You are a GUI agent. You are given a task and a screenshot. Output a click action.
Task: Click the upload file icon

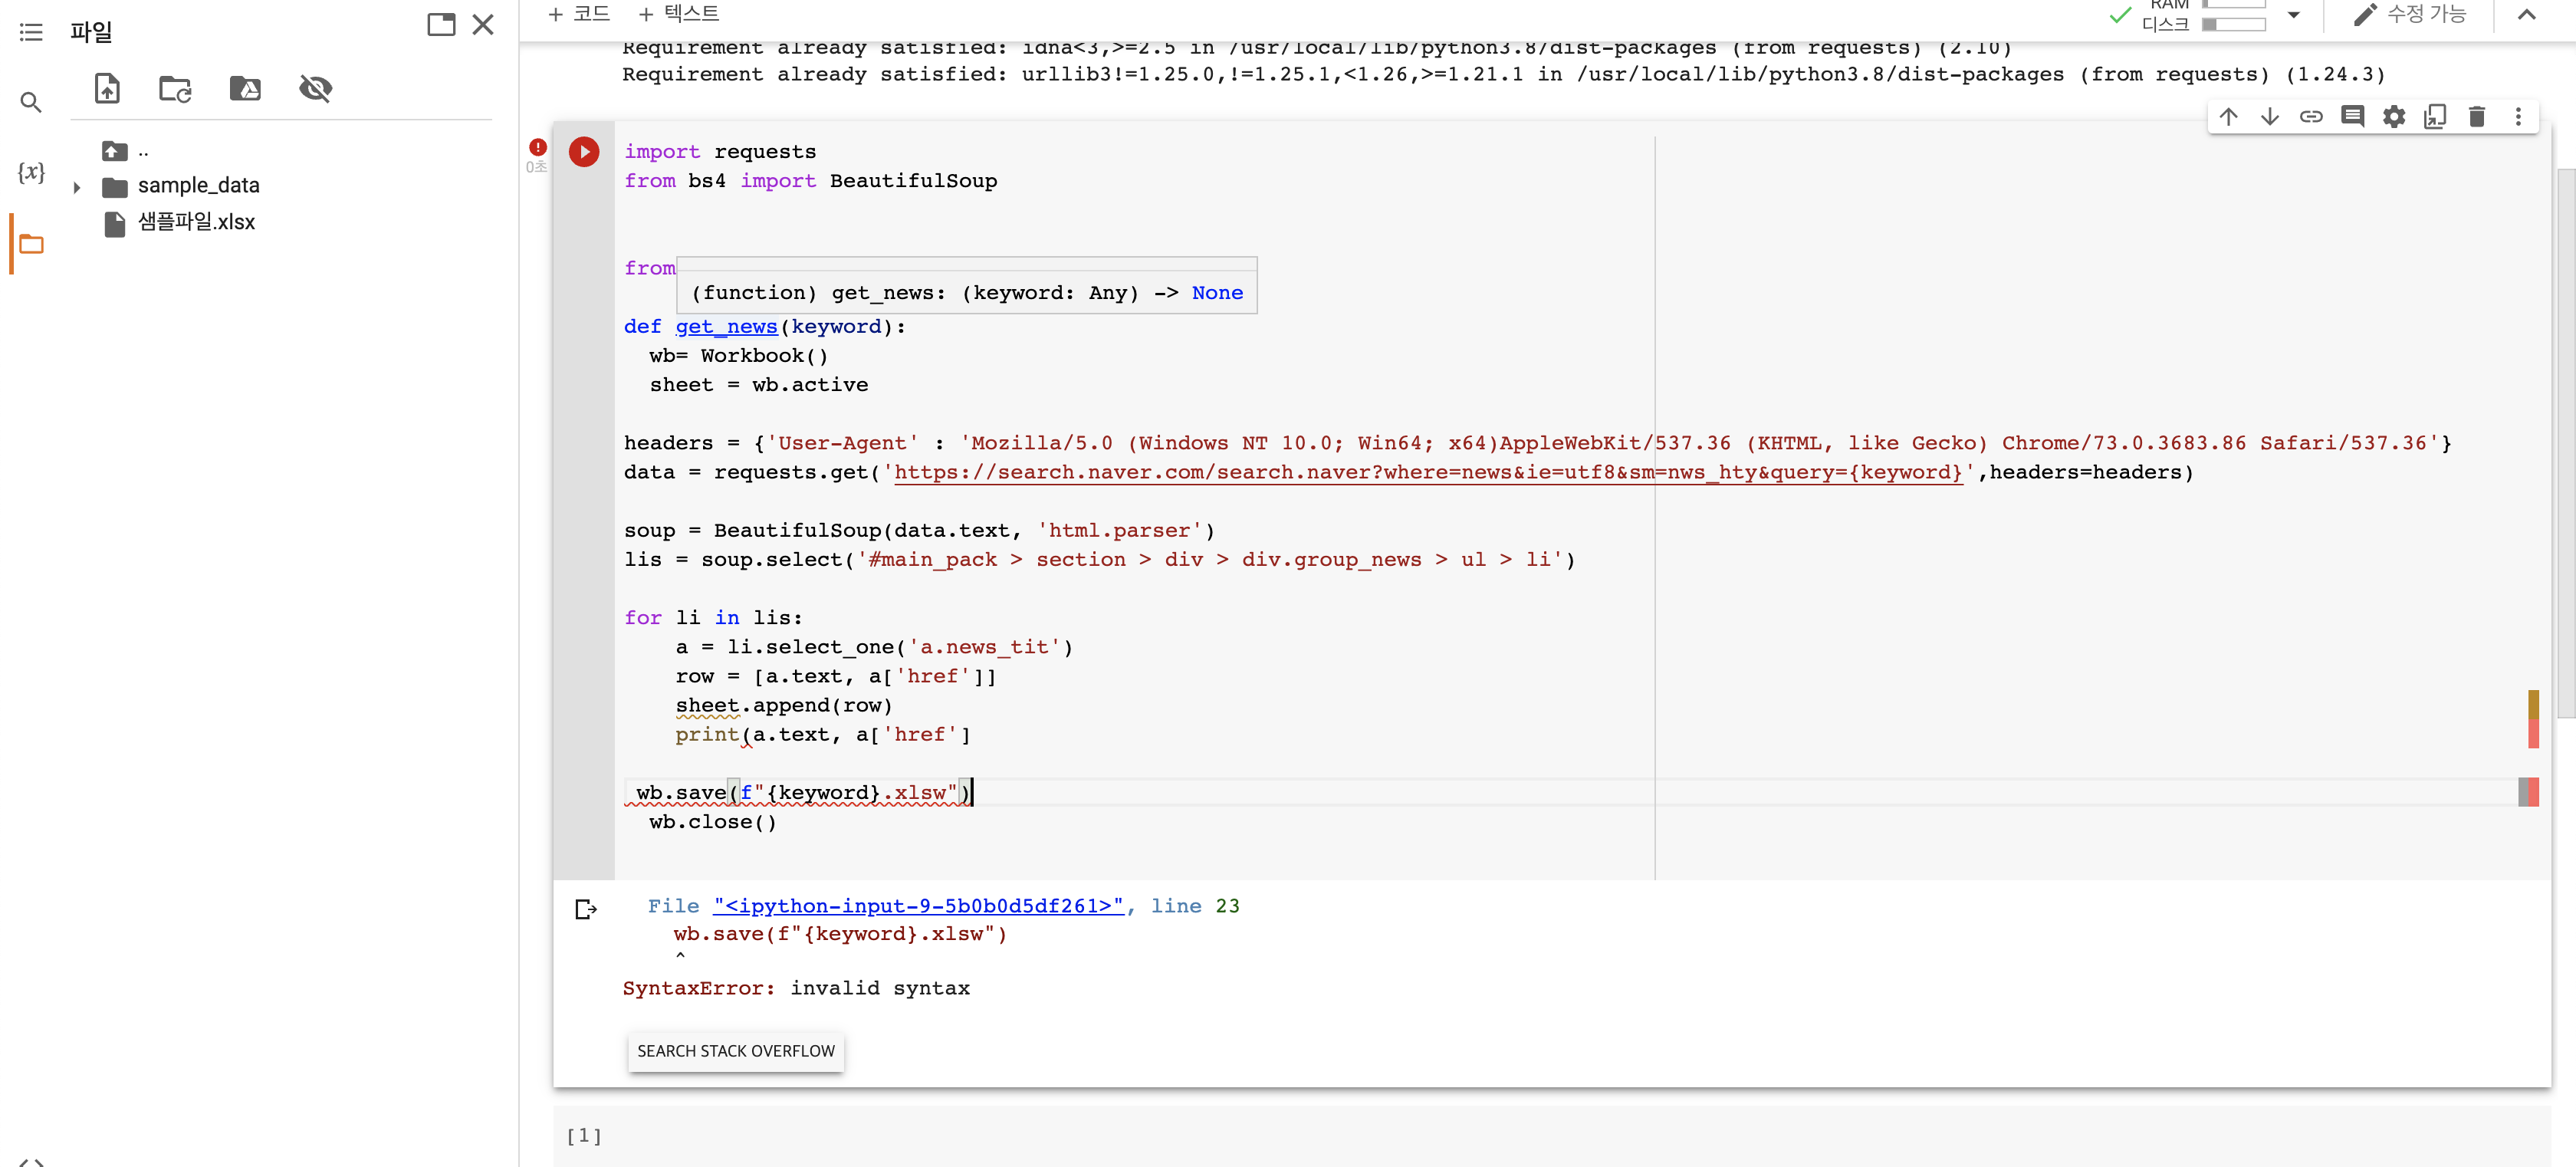pyautogui.click(x=107, y=89)
